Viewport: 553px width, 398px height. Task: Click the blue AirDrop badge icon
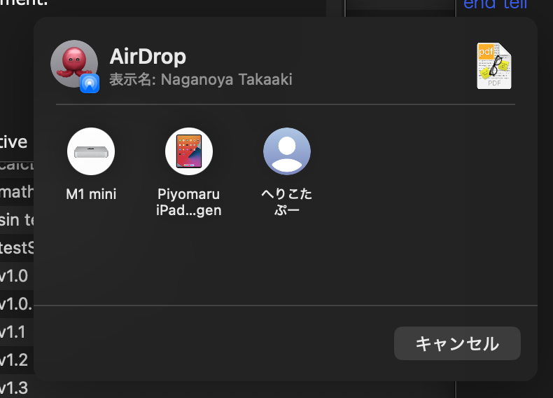(x=90, y=83)
